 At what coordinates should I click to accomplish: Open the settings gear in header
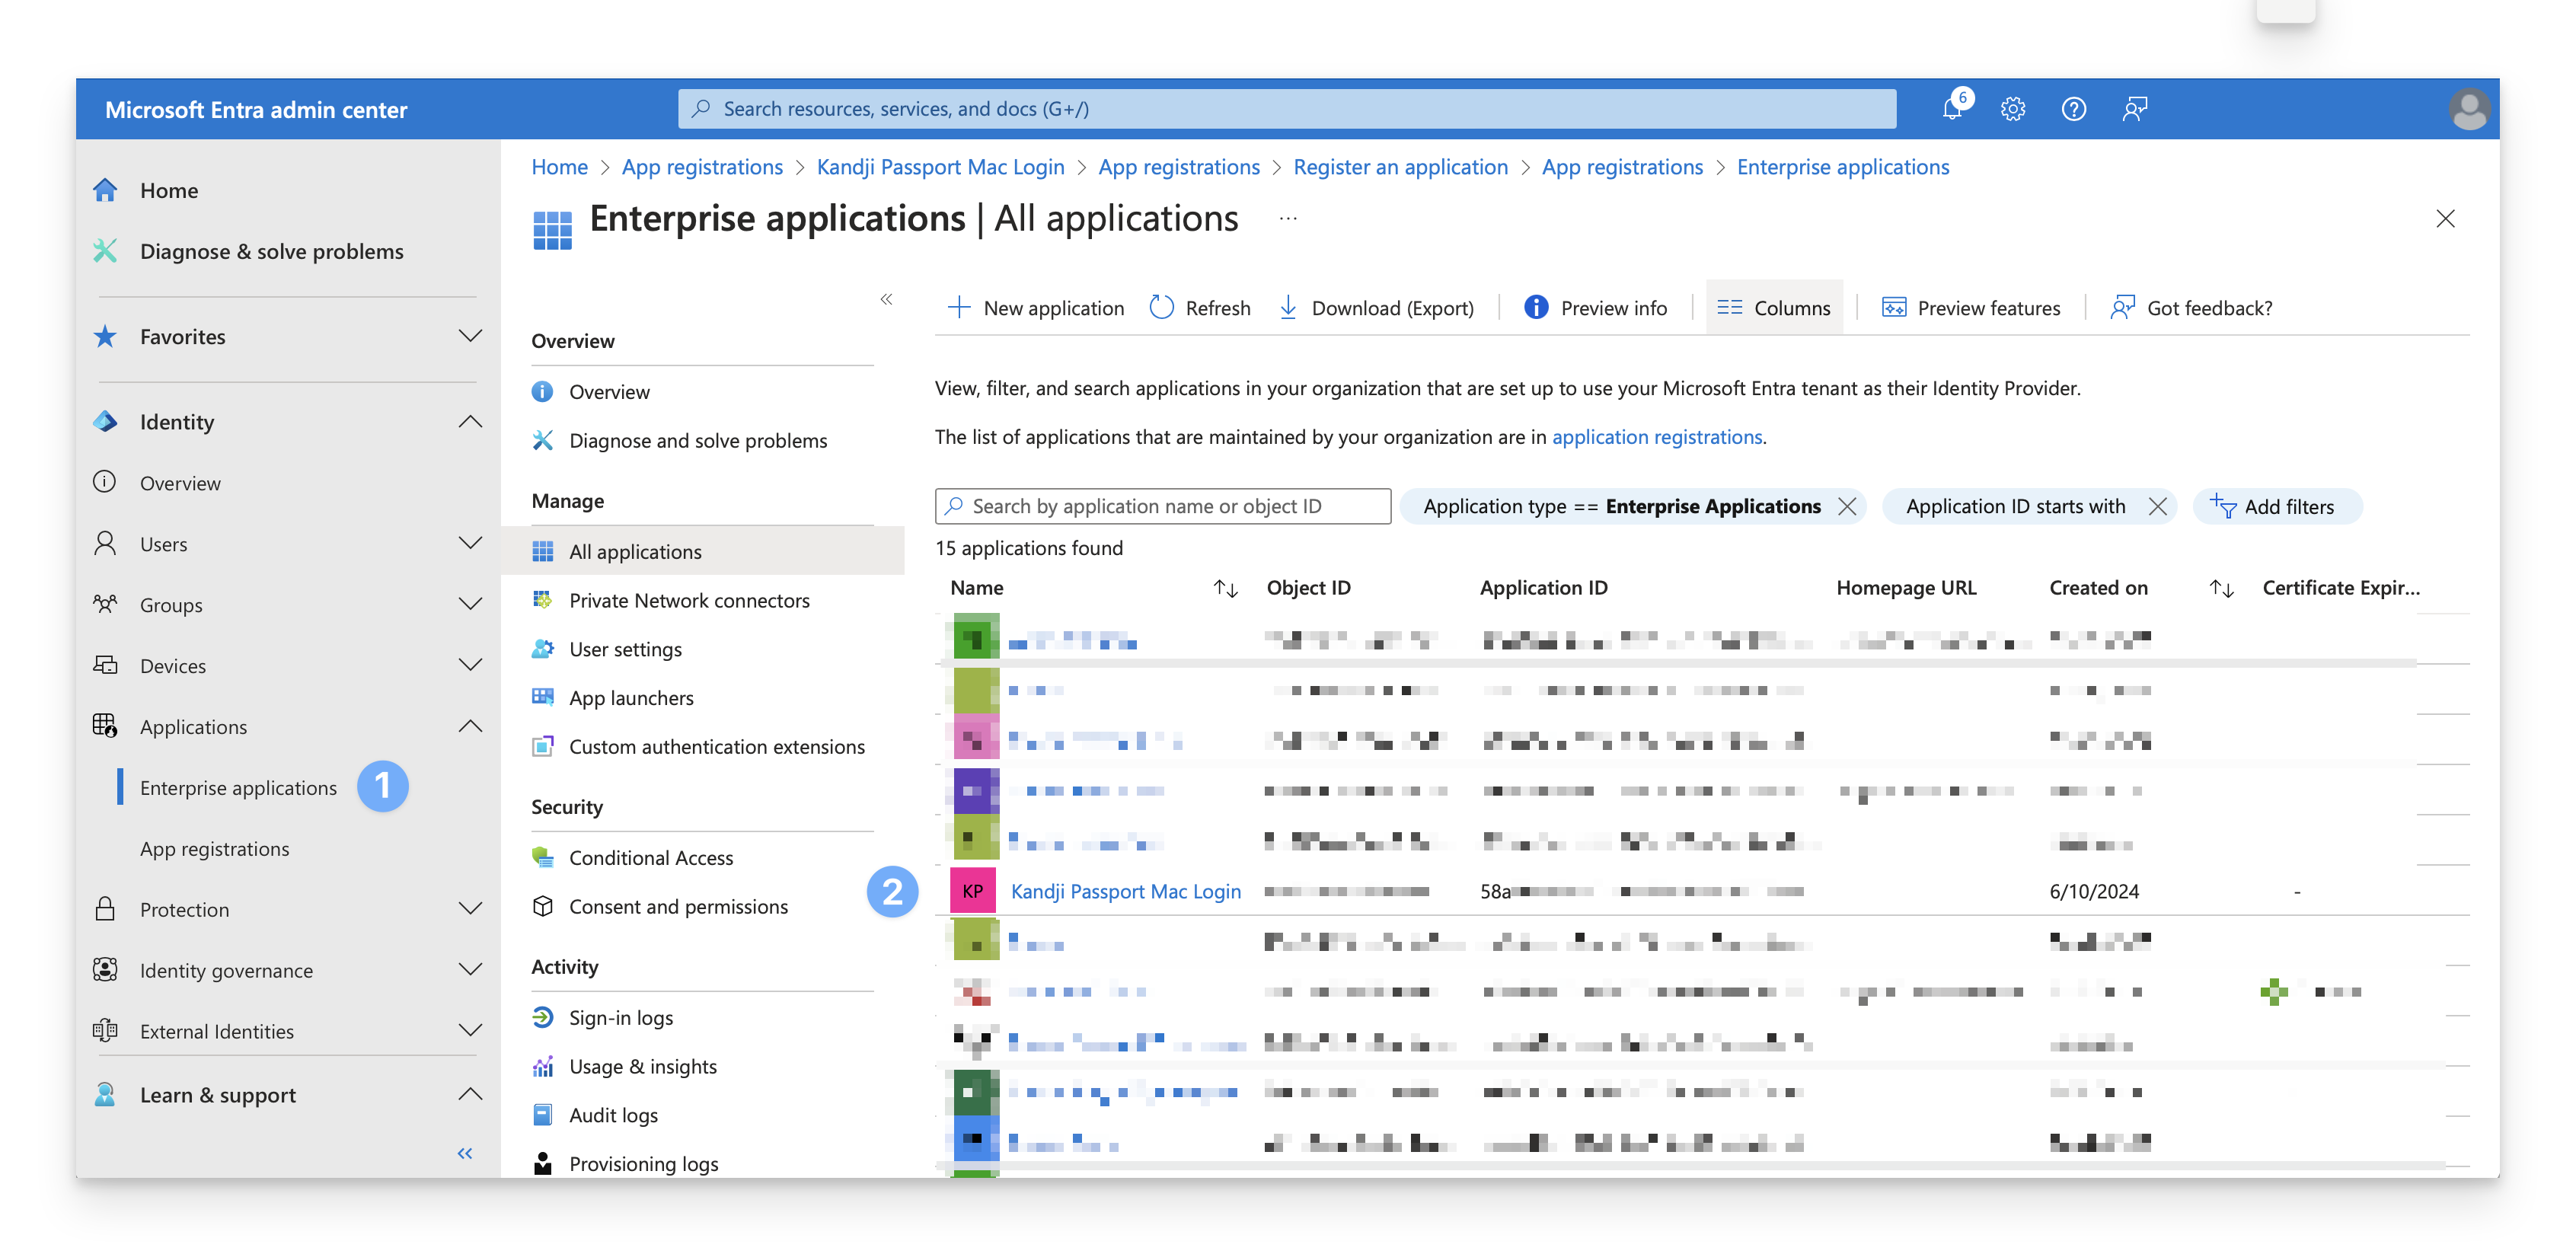[x=2012, y=108]
